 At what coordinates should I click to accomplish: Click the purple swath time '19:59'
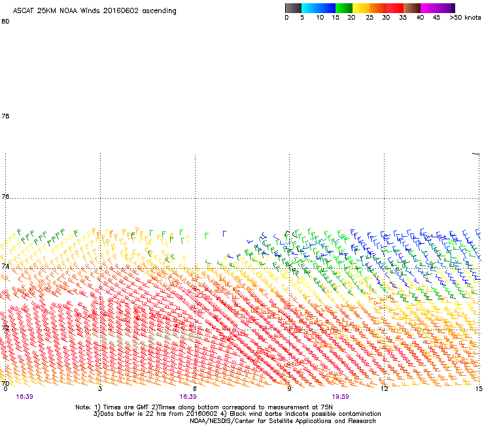point(340,397)
